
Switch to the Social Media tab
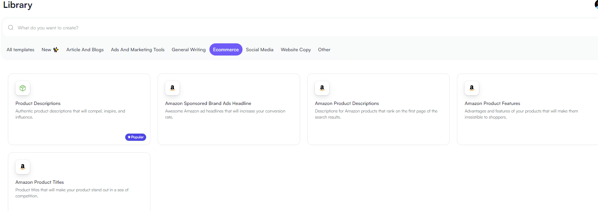[260, 50]
